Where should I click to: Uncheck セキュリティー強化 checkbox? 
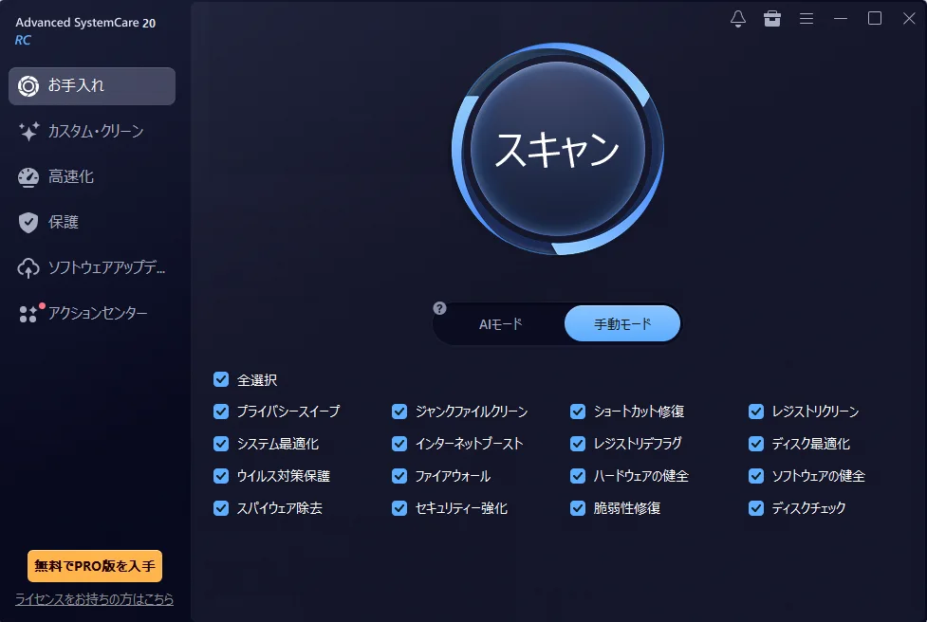point(399,508)
